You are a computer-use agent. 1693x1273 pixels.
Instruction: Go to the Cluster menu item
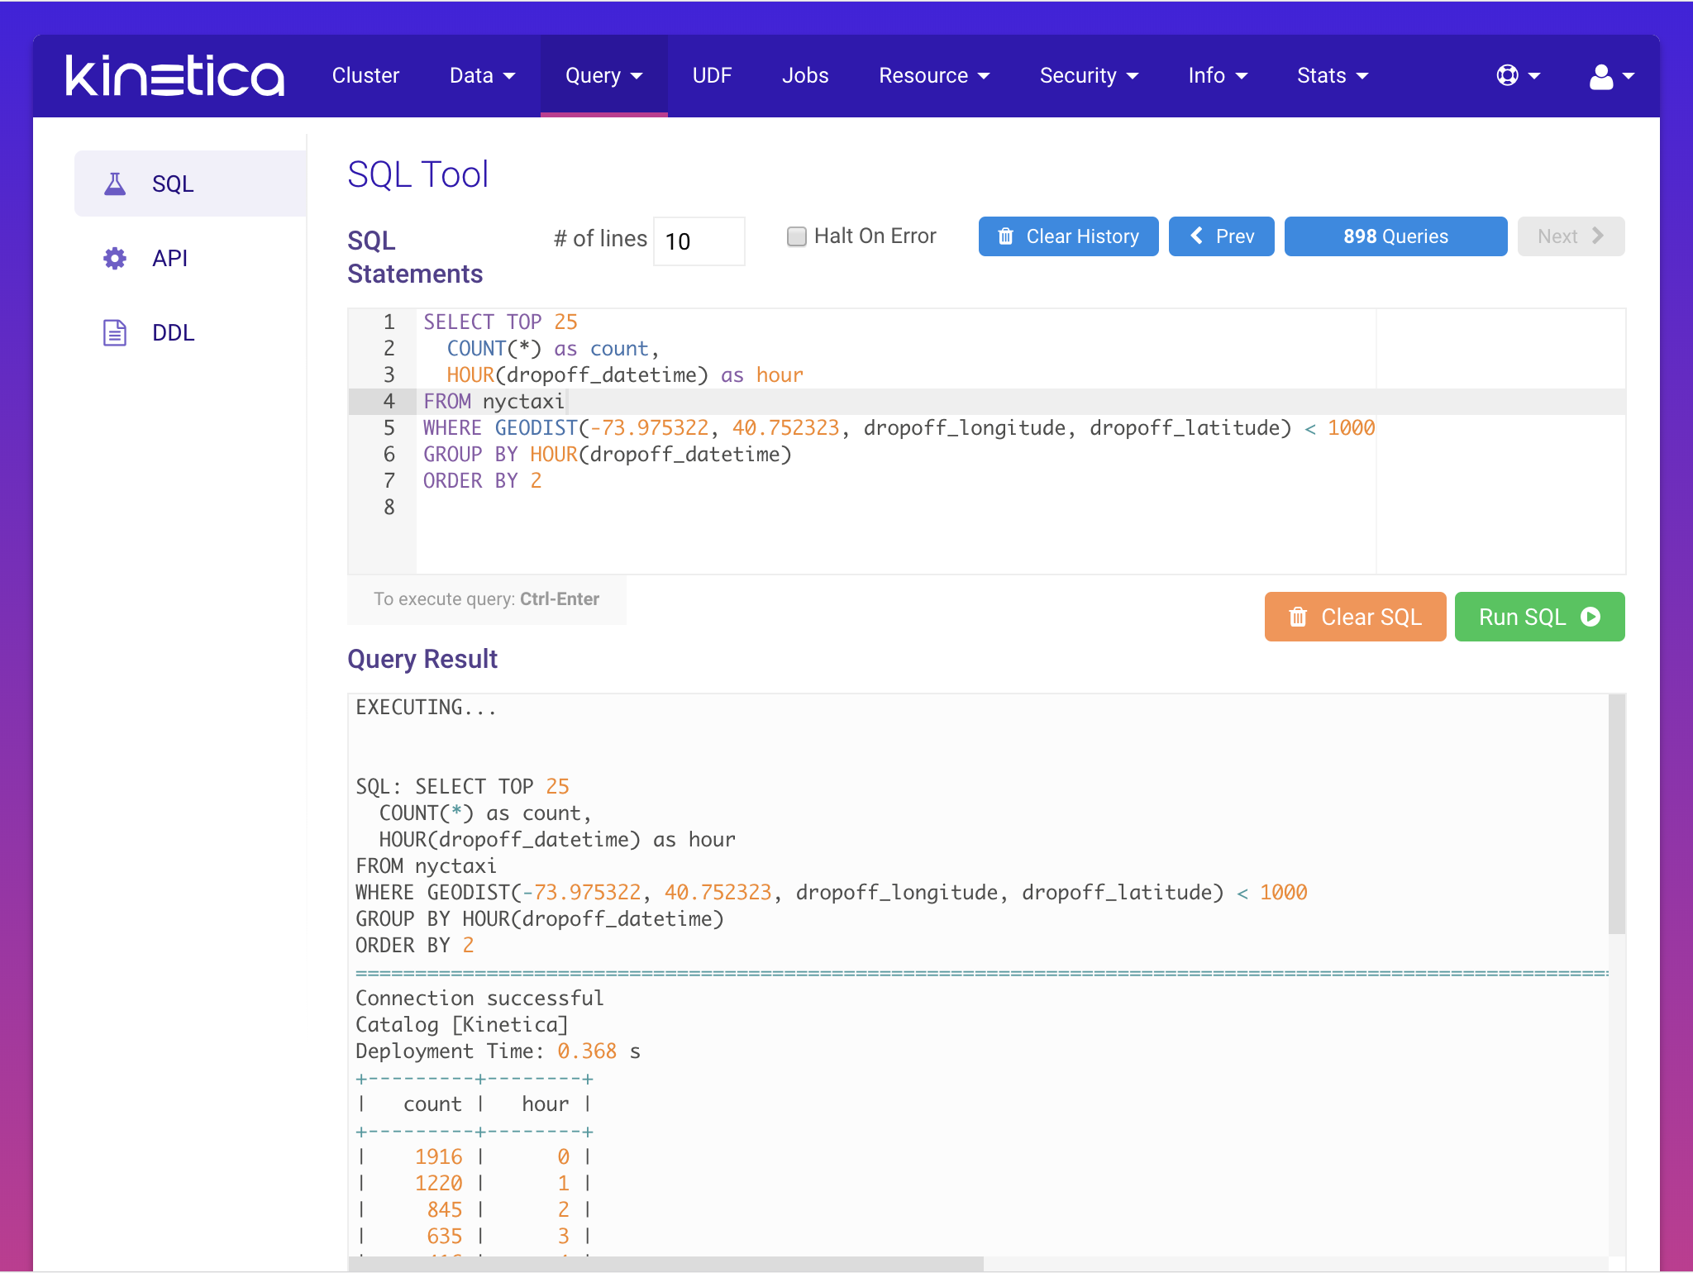coord(365,75)
